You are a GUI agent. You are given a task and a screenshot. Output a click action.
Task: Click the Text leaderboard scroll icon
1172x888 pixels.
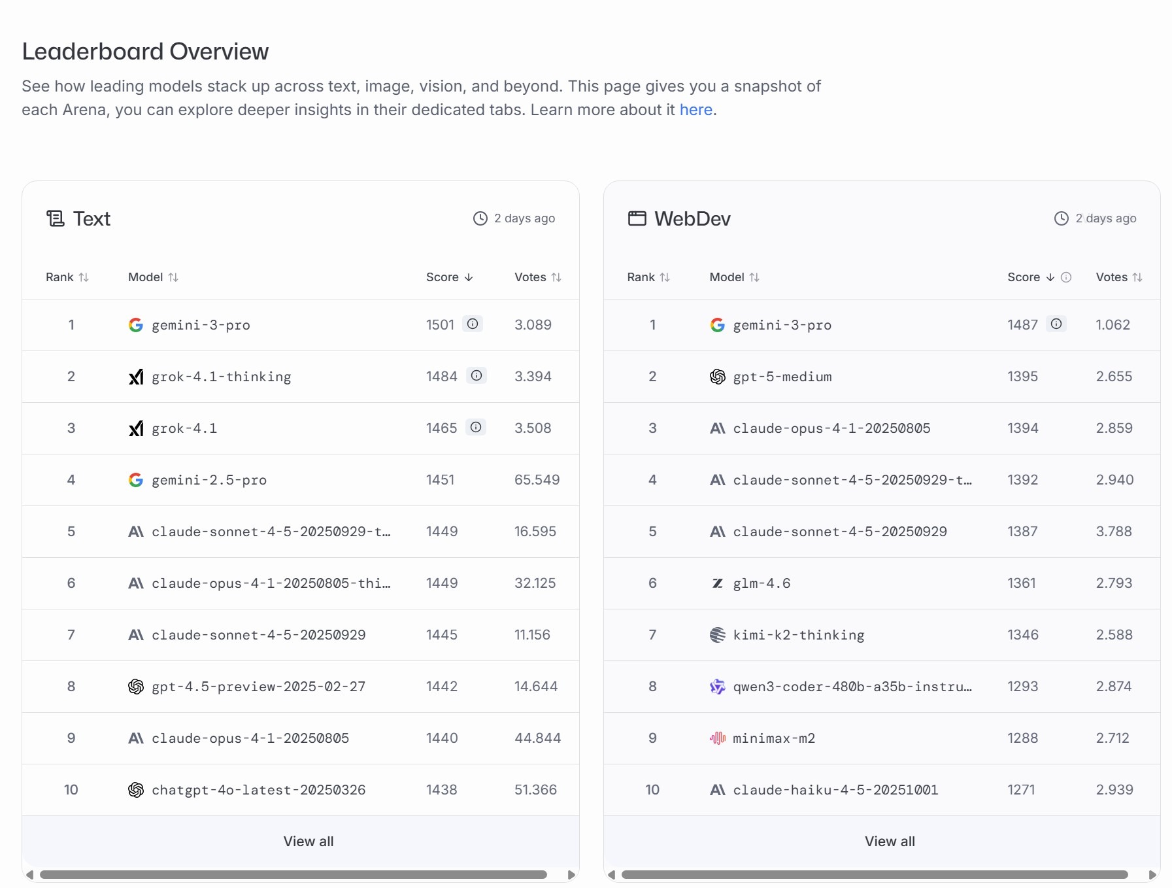[x=56, y=218]
